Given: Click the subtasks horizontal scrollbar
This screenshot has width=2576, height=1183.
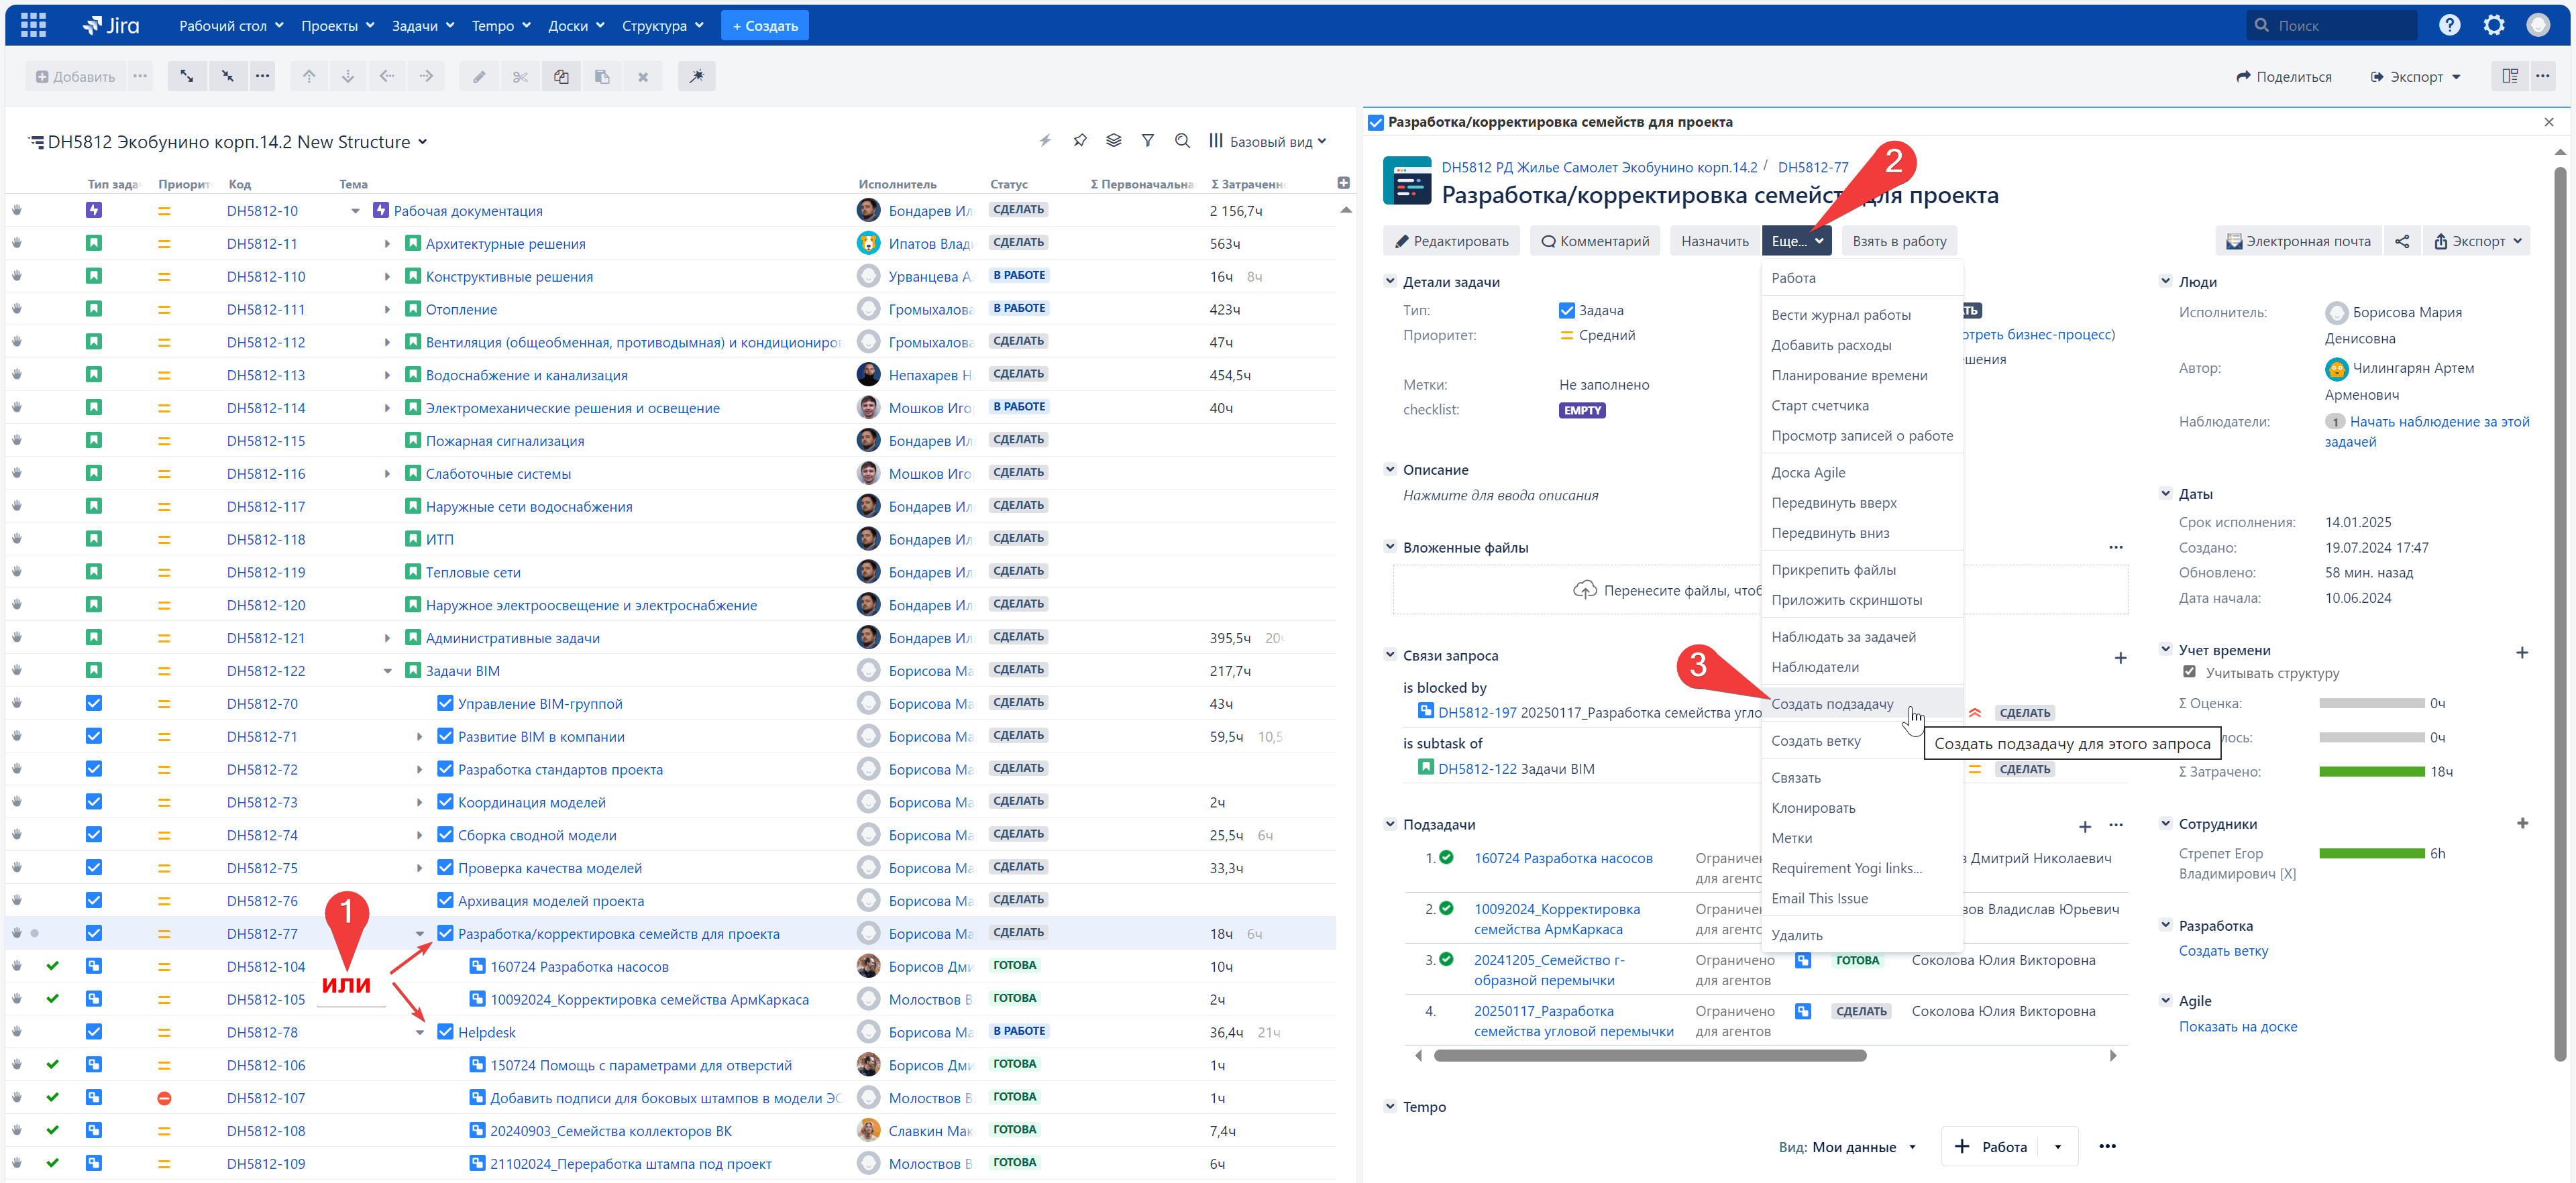Looking at the screenshot, I should pyautogui.click(x=1649, y=1055).
